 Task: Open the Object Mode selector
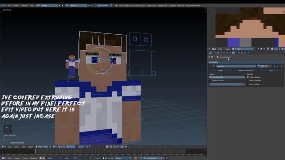(44, 147)
